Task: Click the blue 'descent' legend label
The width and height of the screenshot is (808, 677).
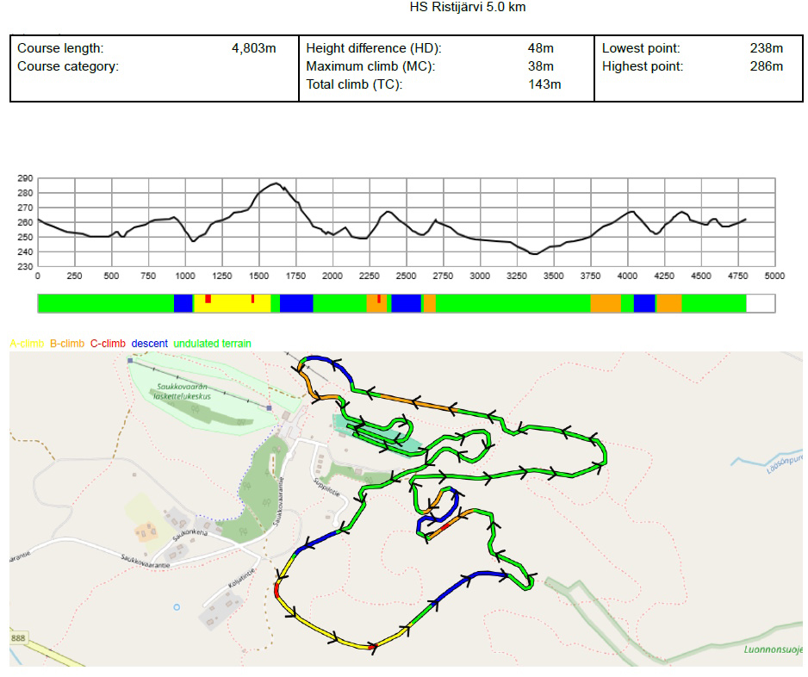Action: [150, 344]
